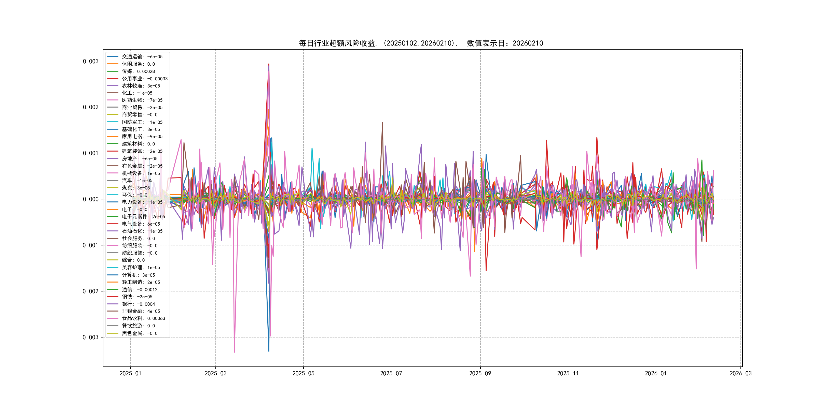Click the 银行: -0.0004 legend entry

tap(138, 304)
